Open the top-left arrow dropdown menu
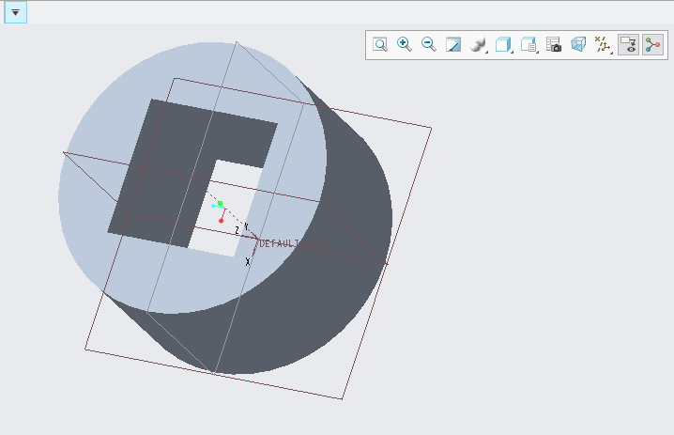This screenshot has height=435, width=674. [x=15, y=12]
